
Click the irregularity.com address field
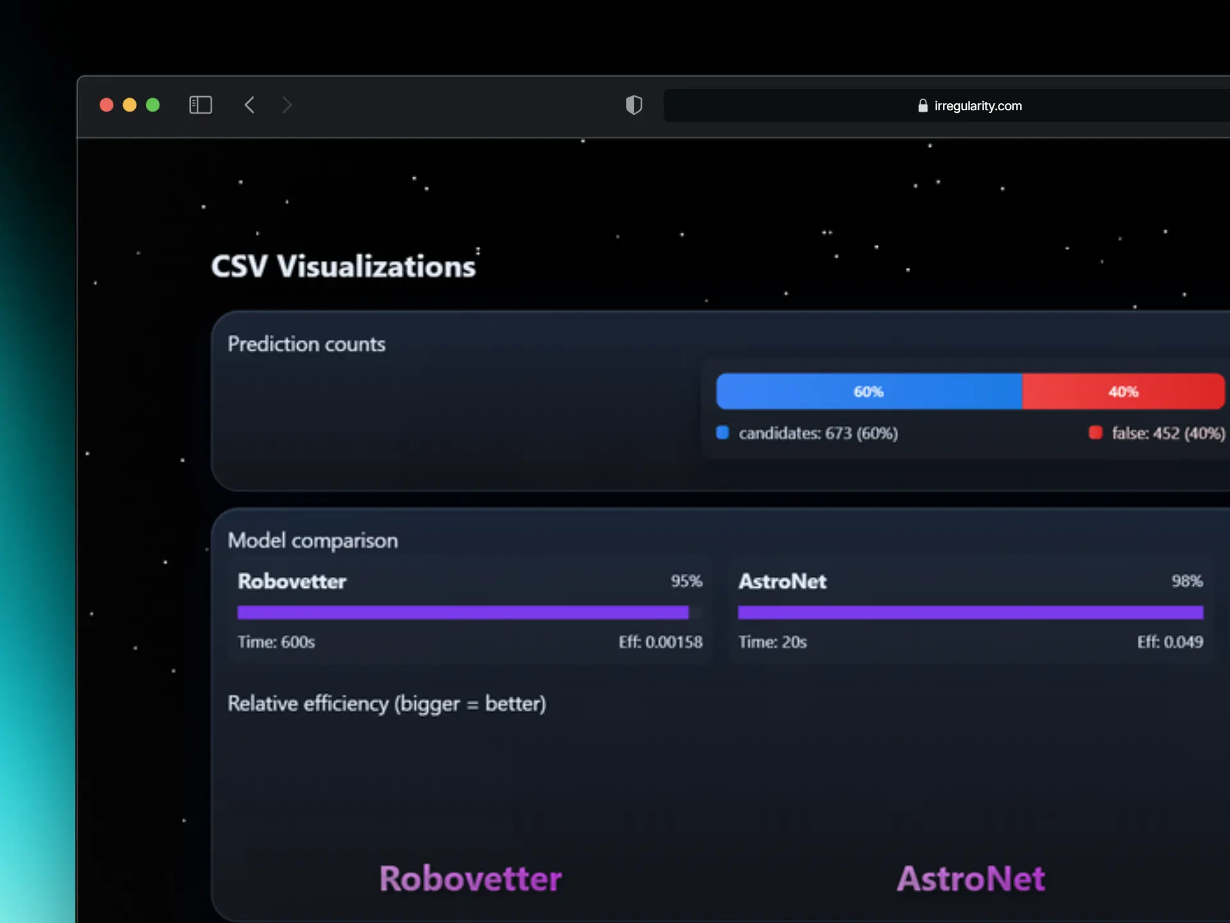978,106
